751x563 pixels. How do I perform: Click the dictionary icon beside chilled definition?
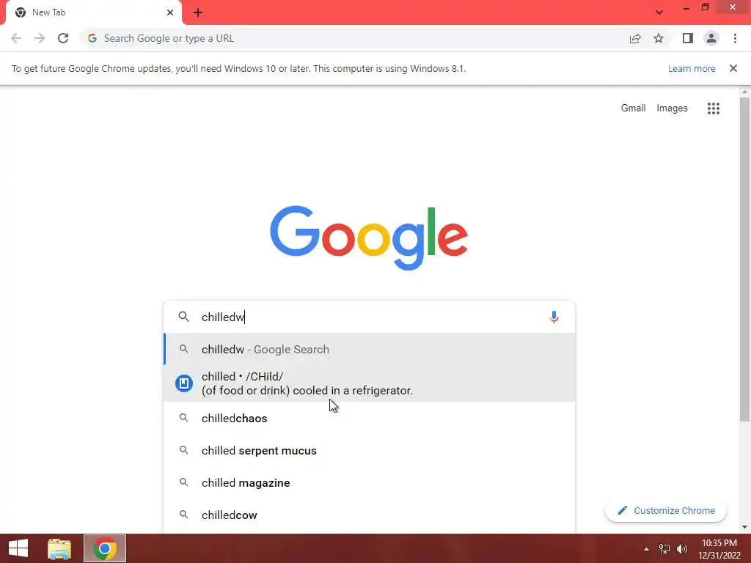[x=184, y=383]
